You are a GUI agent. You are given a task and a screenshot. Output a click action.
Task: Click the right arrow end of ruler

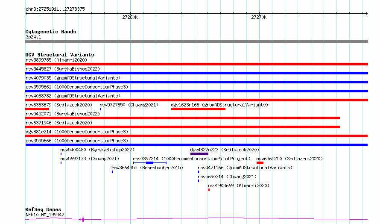pos(366,14)
